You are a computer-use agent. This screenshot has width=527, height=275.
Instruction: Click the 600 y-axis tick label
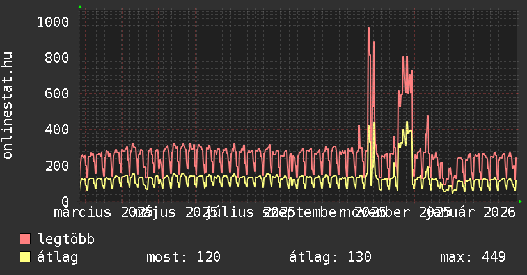click(x=57, y=94)
